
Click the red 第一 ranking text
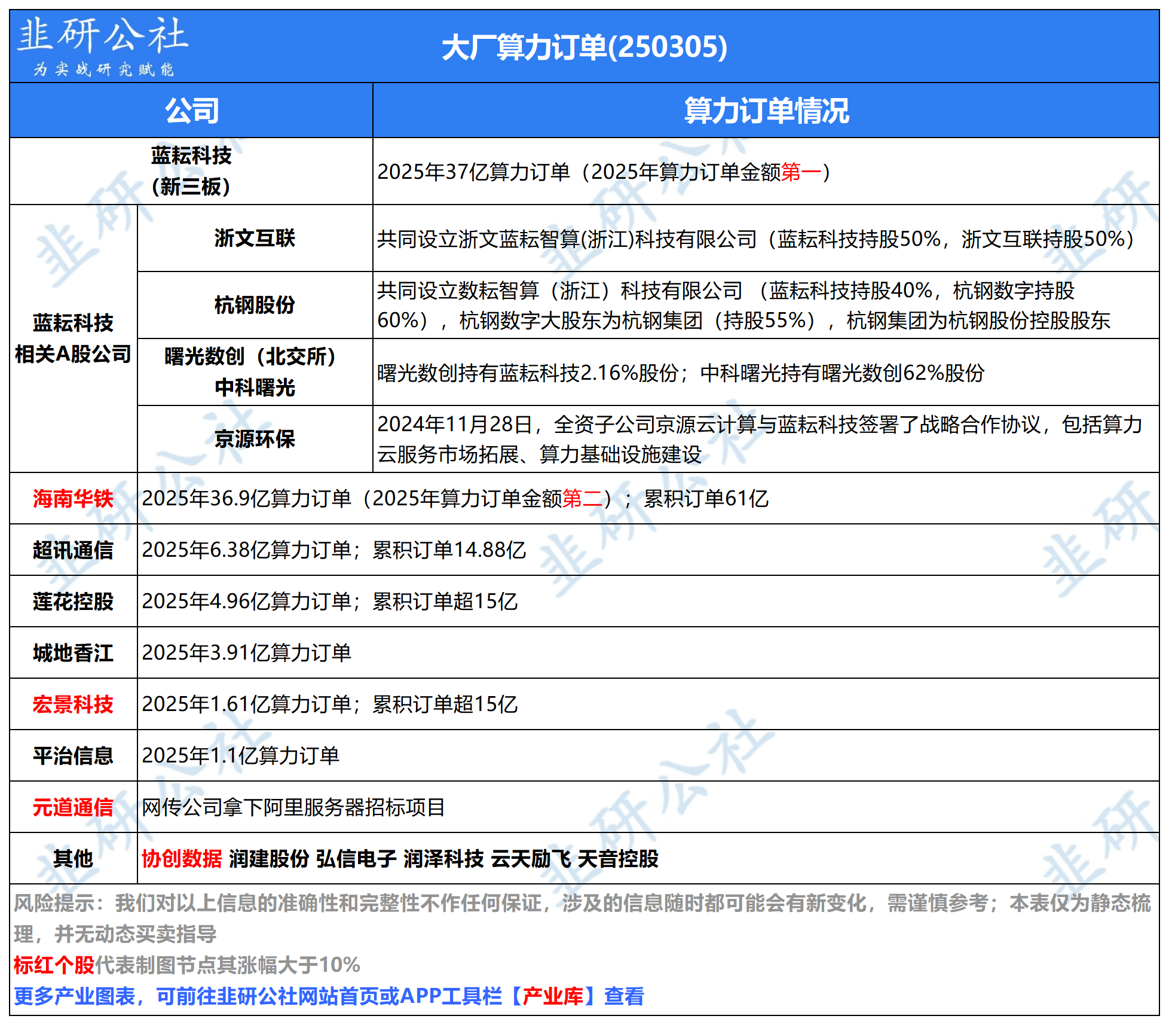(801, 172)
